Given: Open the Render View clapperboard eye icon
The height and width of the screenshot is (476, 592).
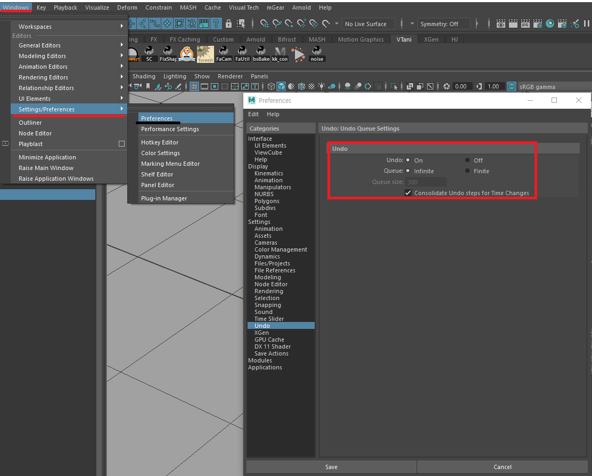Looking at the screenshot, I should (500, 24).
